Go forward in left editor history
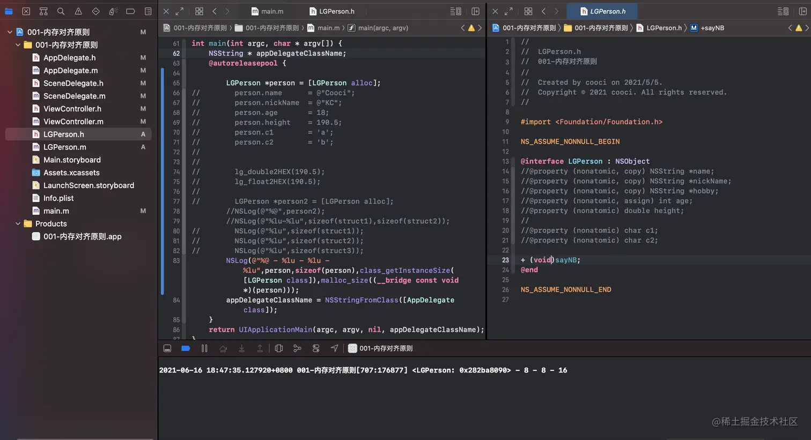The width and height of the screenshot is (811, 440). click(x=227, y=11)
